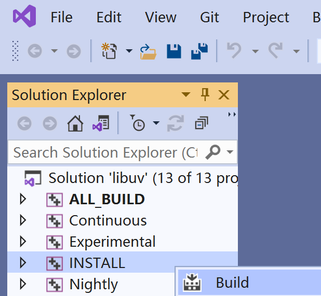
Task: Expand the Continuous project node
Action: click(22, 220)
